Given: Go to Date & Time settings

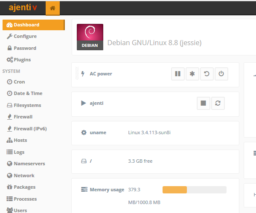Looking at the screenshot, I should pos(25,93).
